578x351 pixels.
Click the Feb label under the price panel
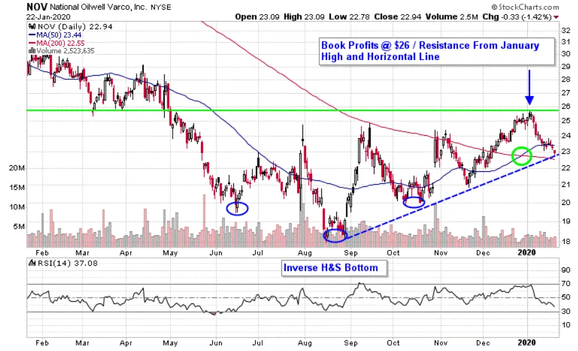(x=42, y=252)
